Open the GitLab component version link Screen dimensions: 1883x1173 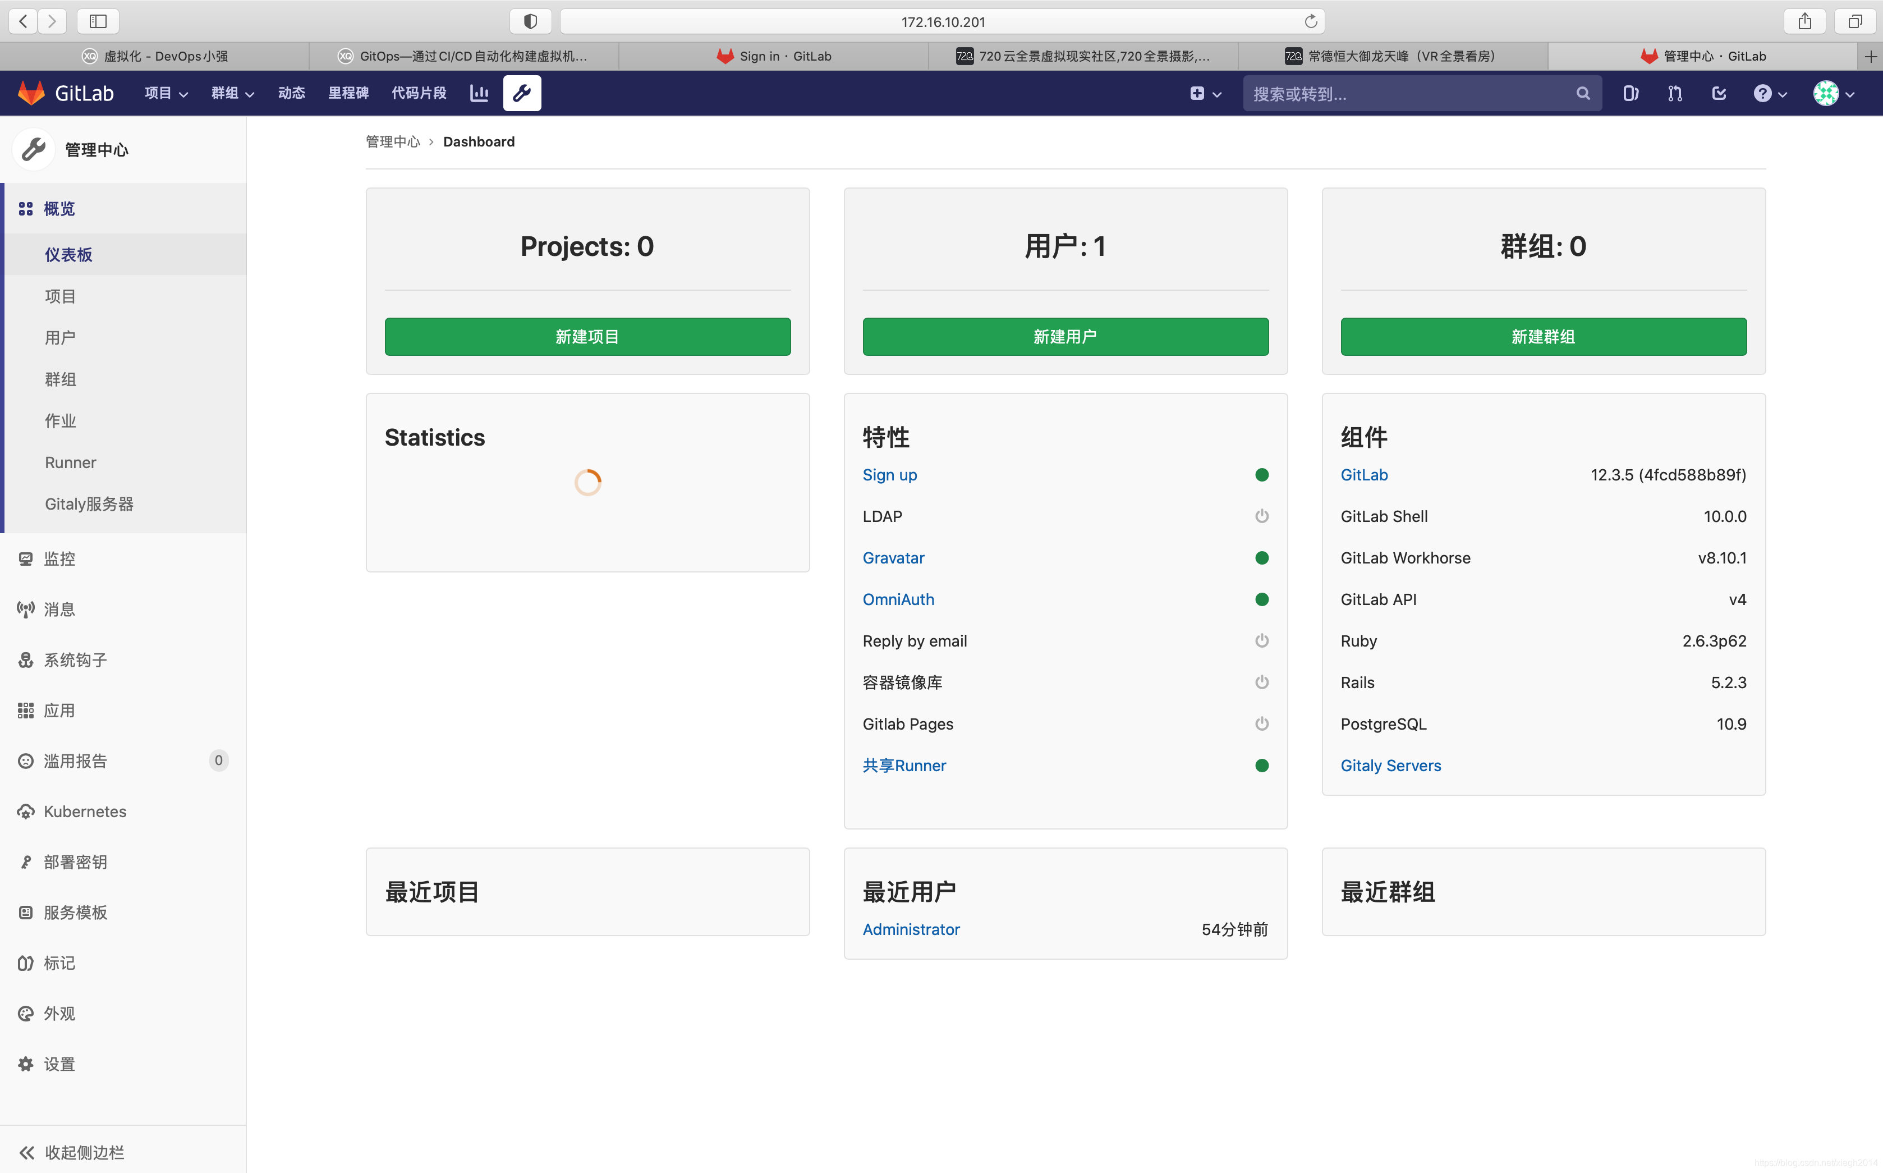pyautogui.click(x=1364, y=475)
